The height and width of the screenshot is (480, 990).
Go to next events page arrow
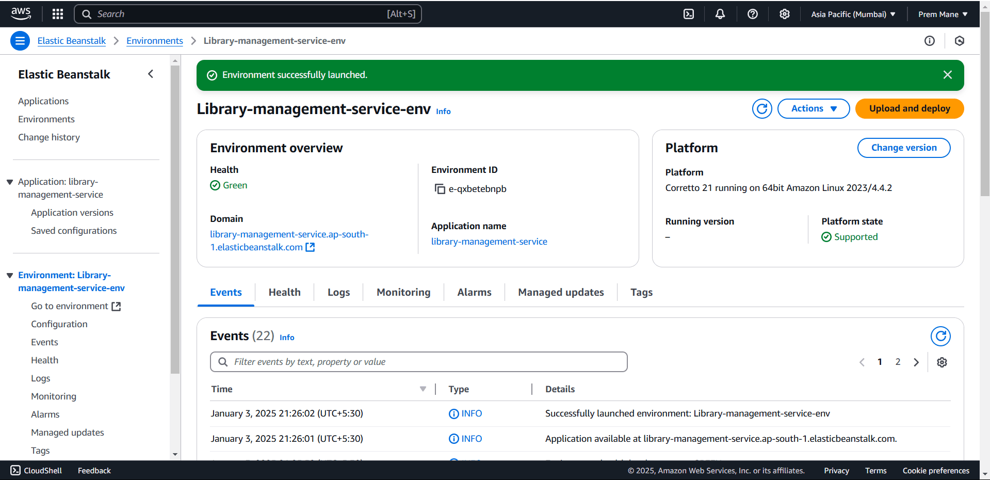(916, 362)
